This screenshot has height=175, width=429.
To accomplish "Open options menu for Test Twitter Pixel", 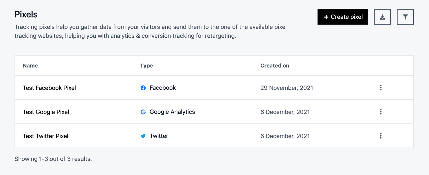I will (x=380, y=136).
